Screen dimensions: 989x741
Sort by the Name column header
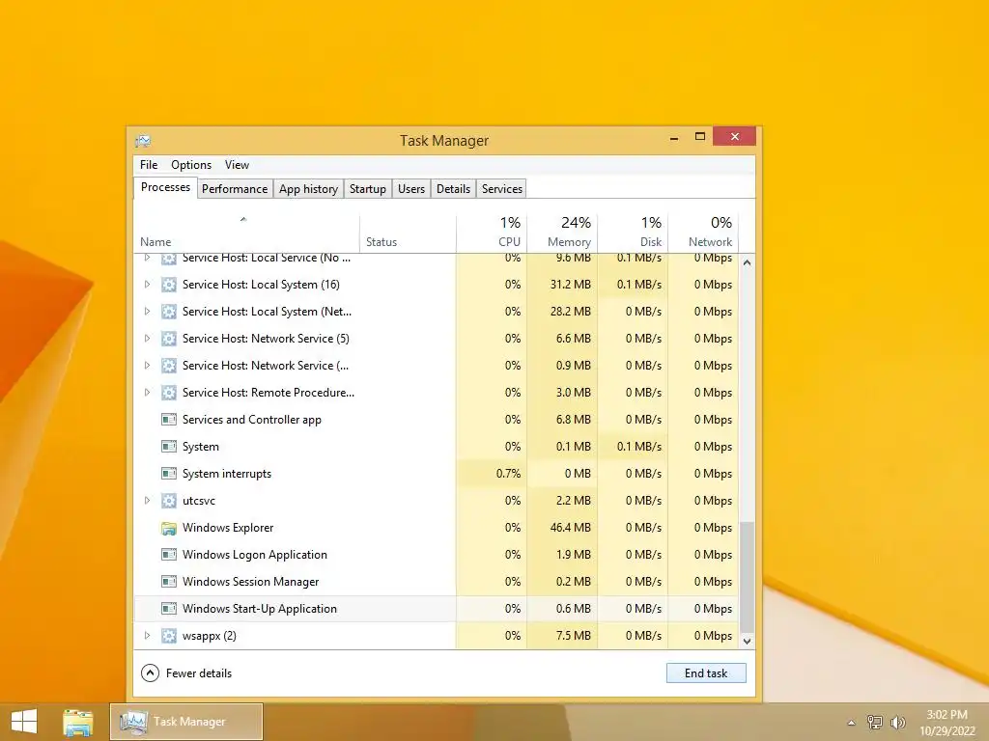pos(246,233)
